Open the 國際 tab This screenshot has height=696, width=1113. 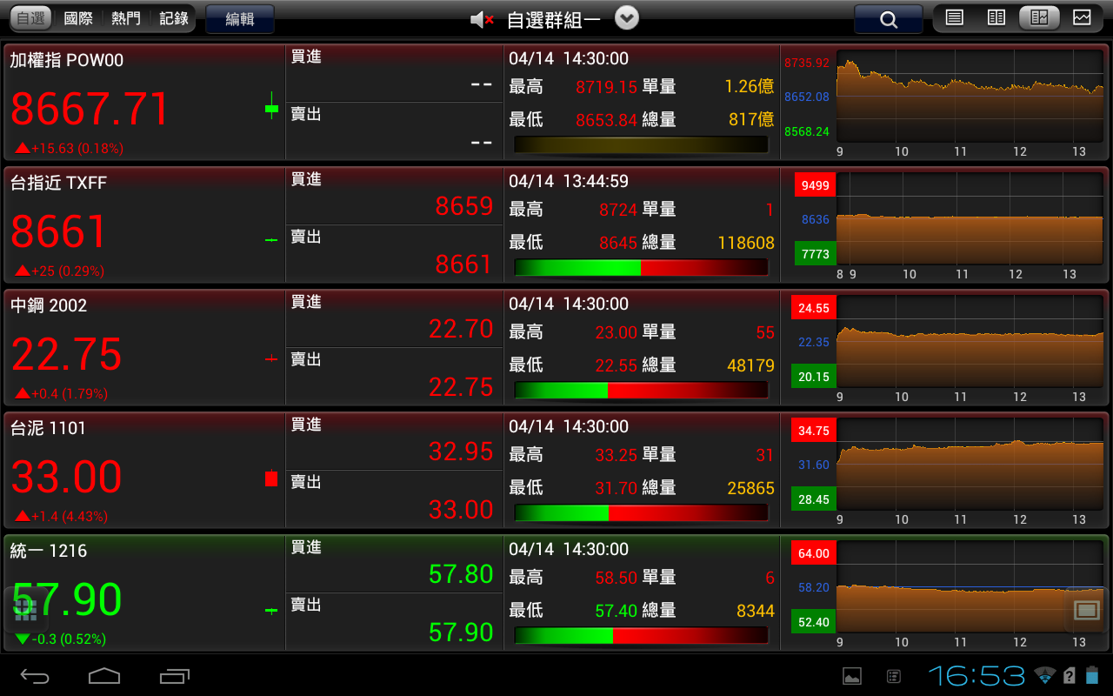pos(78,18)
